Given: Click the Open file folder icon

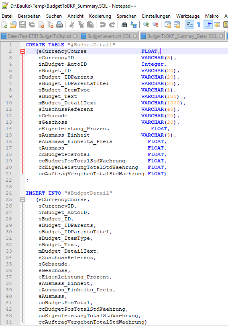Looking at the screenshot, I should pos(13,25).
